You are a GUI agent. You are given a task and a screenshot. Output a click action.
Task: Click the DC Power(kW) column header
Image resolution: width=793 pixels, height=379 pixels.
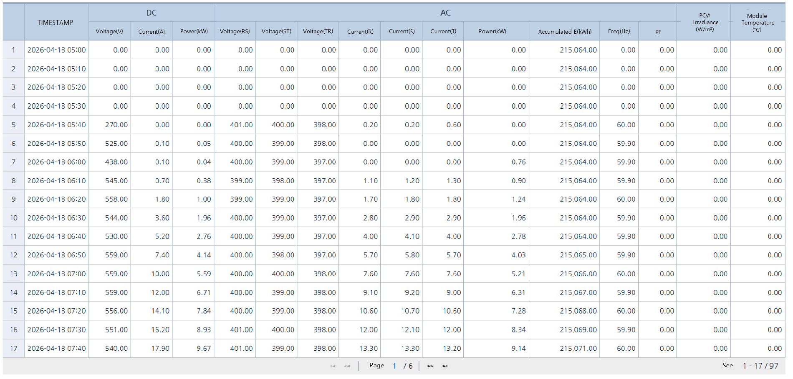point(193,31)
